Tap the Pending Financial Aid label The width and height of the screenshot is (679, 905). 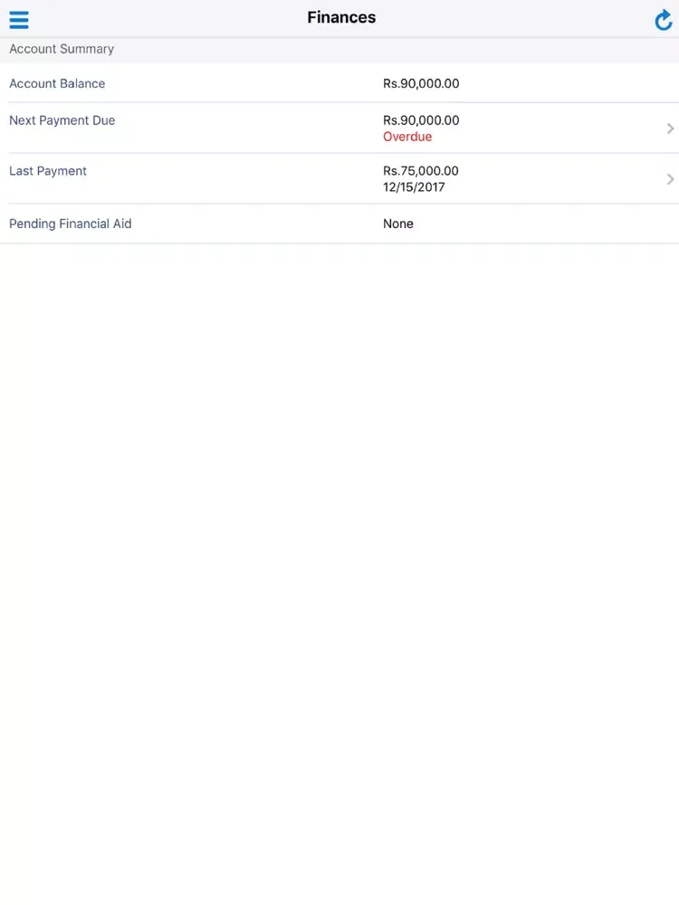(70, 224)
